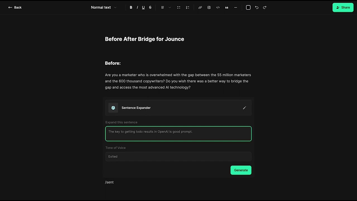Edit the Sentence Expander template with pencil icon

coord(244,108)
